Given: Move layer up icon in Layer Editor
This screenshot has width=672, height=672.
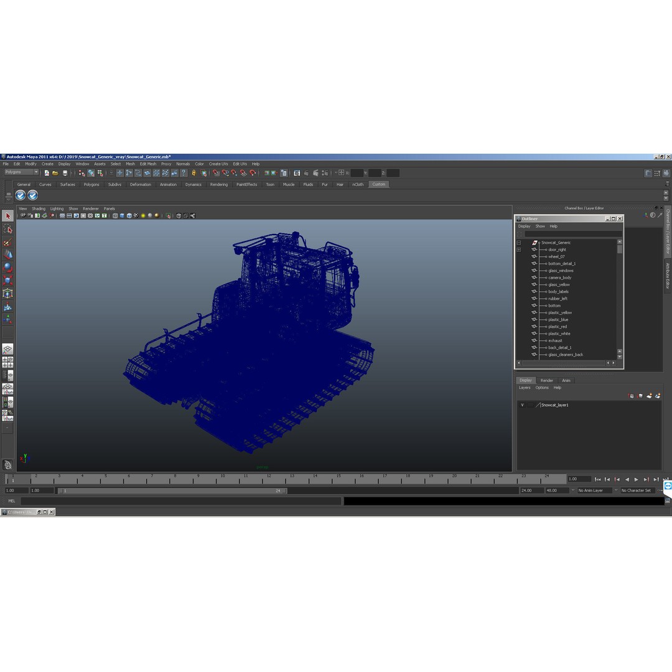Looking at the screenshot, I should pos(631,396).
